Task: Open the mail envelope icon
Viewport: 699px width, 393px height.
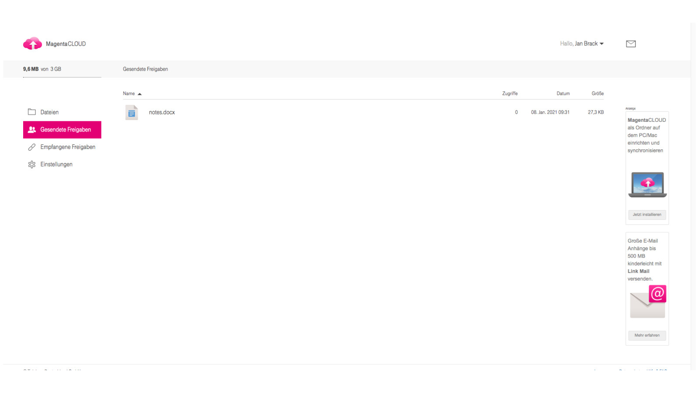Action: 631,44
